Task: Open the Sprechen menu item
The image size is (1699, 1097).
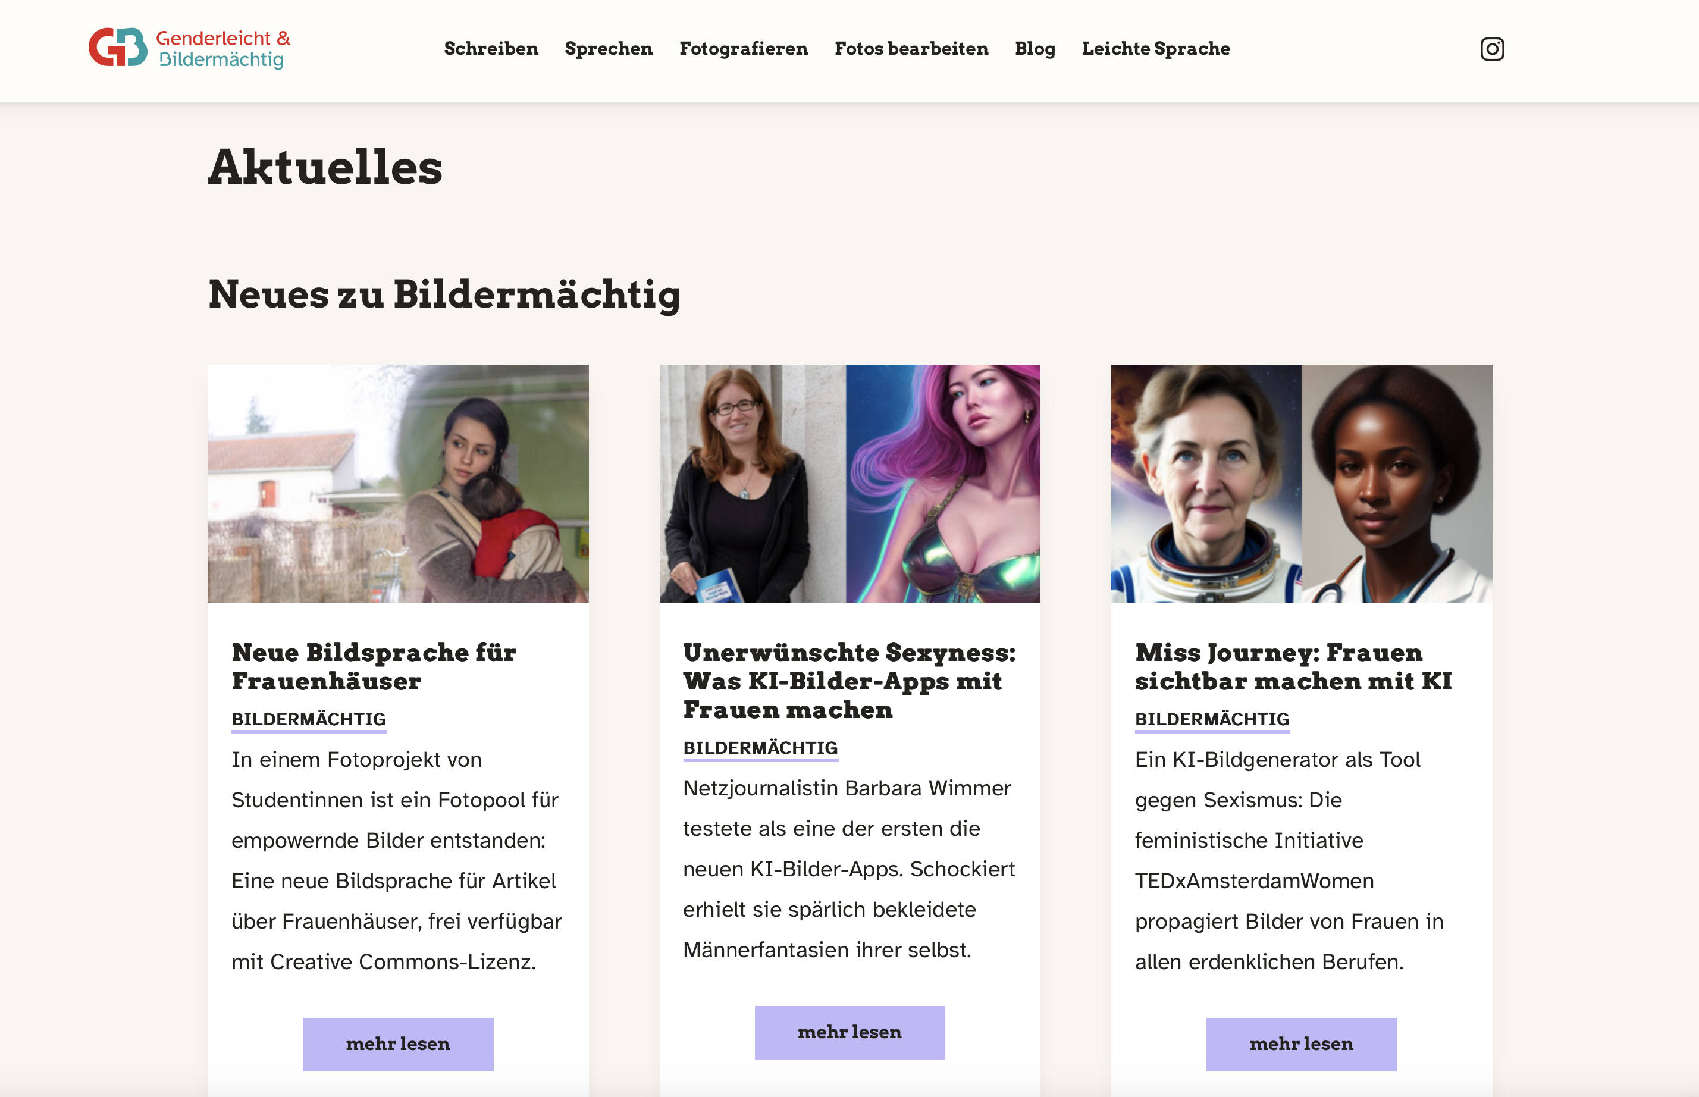Action: (x=609, y=48)
